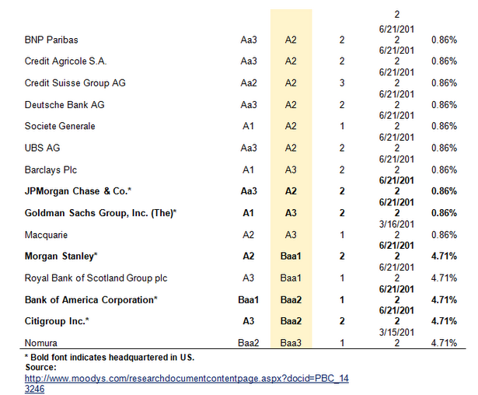Select the 'Deutsche Bank AG' name
The width and height of the screenshot is (478, 395).
click(65, 105)
